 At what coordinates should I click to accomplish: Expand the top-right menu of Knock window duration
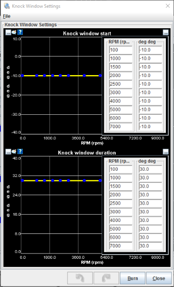click(165, 152)
